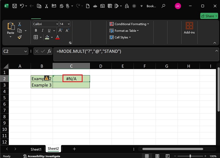Switch to the Sheet1 tab
220x158 pixels.
pyautogui.click(x=36, y=149)
